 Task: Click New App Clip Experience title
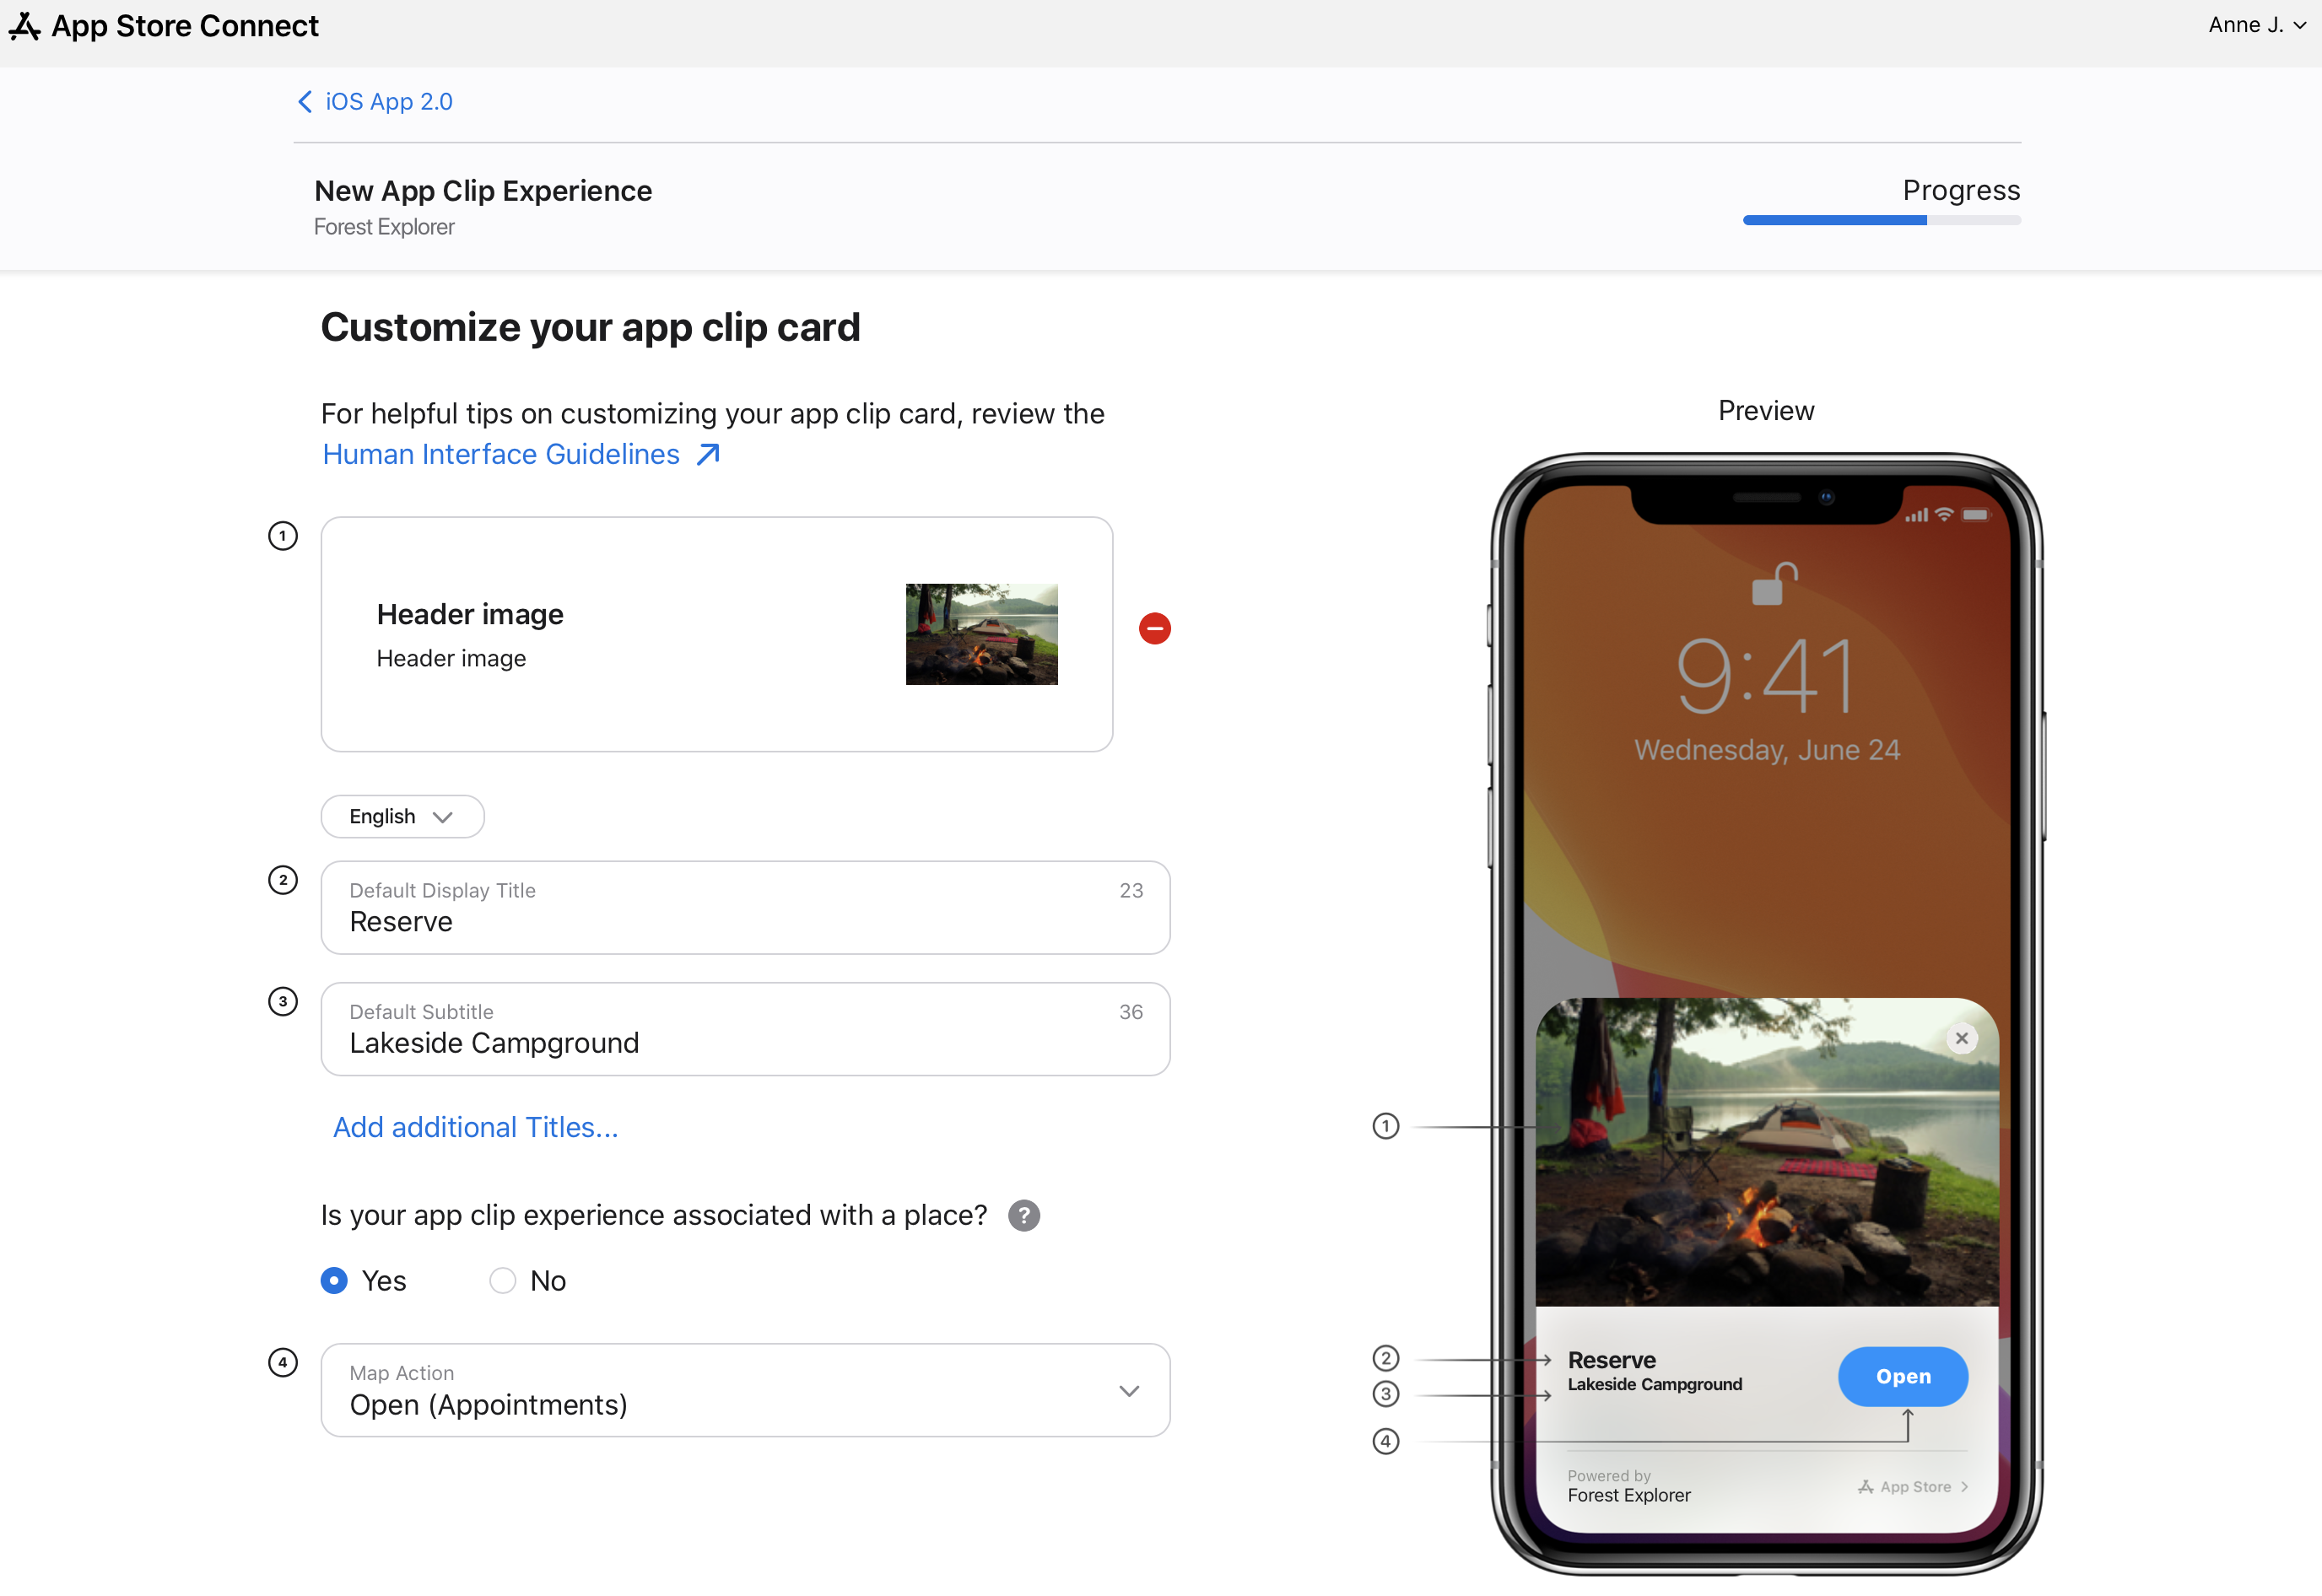pos(483,189)
